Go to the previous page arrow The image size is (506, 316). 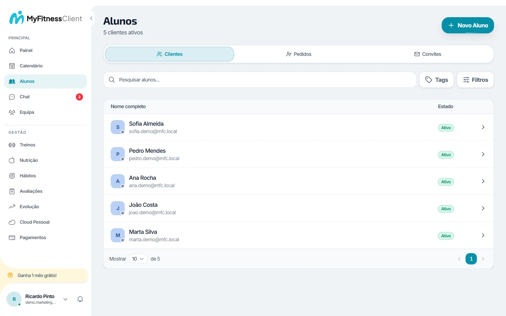tap(459, 259)
